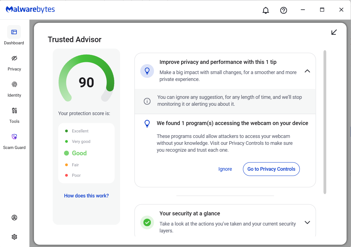Click the vertical scrollbar of the advisor panel
This screenshot has width=351, height=247.
point(325,122)
